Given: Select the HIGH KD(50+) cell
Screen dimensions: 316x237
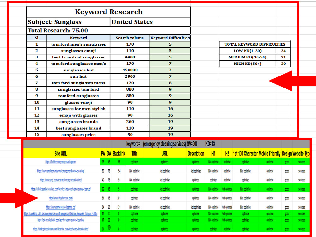Looking at the screenshot, I should point(247,64).
